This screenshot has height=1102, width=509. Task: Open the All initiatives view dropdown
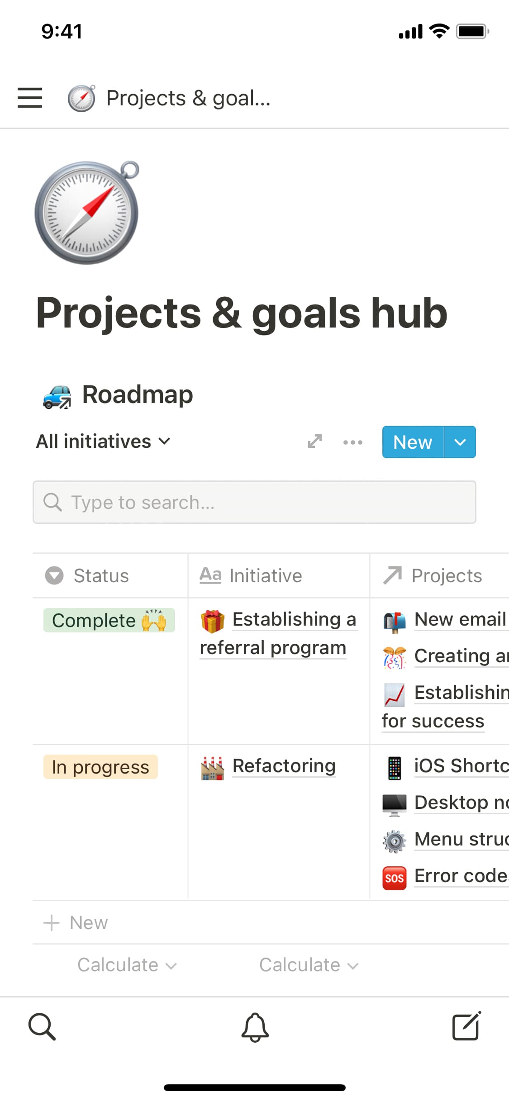tap(103, 442)
